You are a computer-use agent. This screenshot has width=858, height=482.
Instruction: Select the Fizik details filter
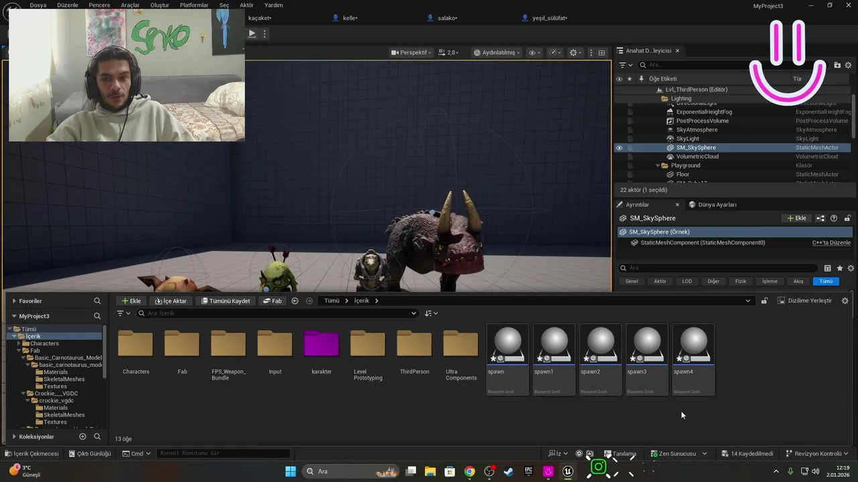coord(741,281)
